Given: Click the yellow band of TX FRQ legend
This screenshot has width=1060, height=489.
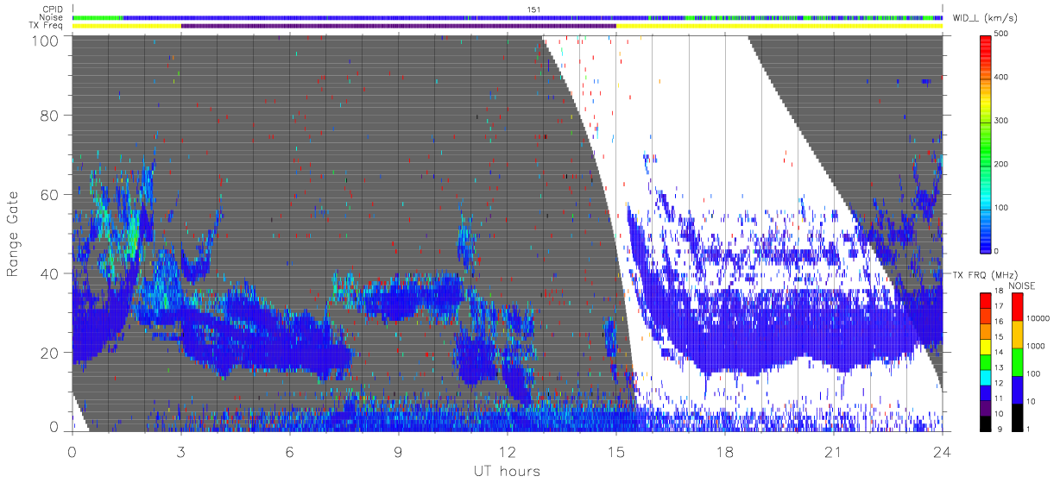Looking at the screenshot, I should point(985,347).
